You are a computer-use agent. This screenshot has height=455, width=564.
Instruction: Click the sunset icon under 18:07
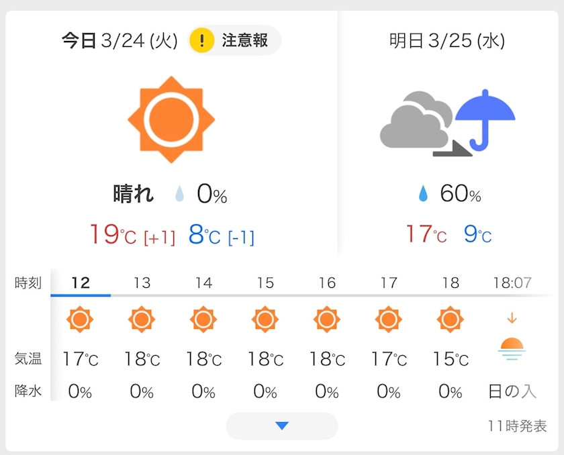(x=512, y=348)
